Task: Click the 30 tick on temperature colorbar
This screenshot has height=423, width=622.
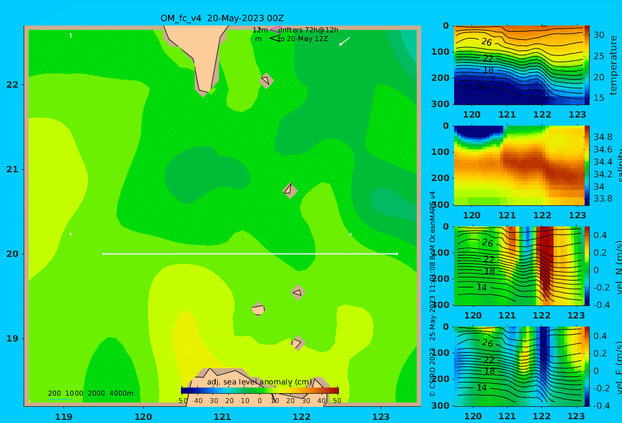Action: (x=598, y=35)
